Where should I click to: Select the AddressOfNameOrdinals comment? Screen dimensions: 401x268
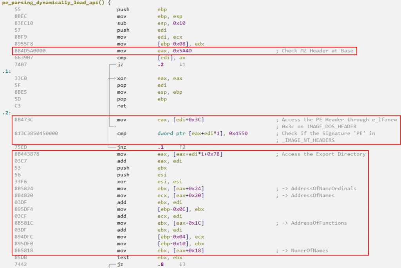(x=323, y=189)
